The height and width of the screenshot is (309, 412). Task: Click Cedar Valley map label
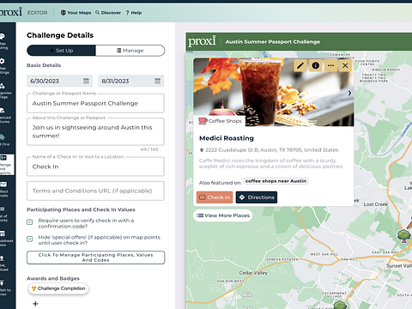pyautogui.click(x=253, y=273)
